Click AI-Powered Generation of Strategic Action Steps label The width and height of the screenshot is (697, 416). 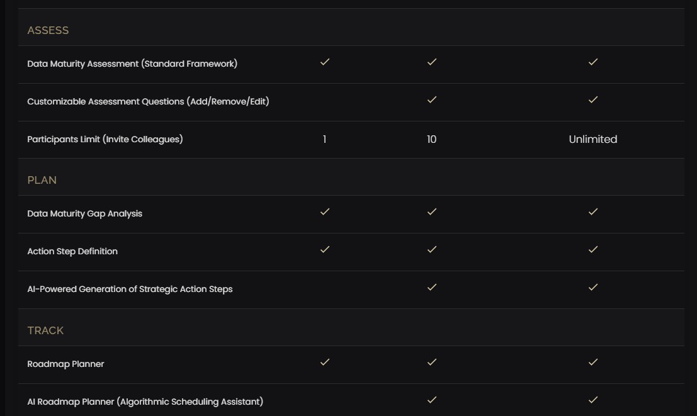[130, 289]
